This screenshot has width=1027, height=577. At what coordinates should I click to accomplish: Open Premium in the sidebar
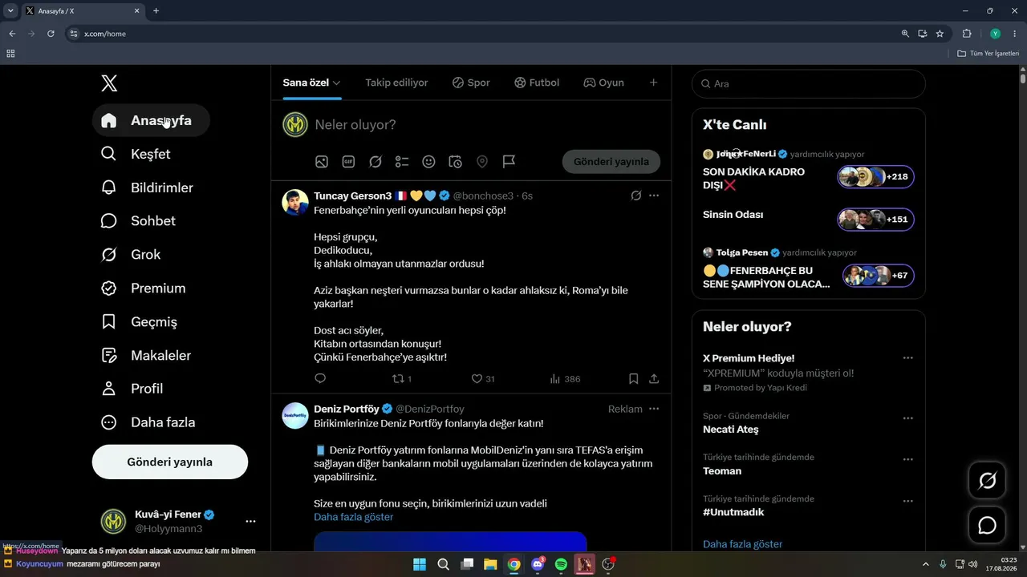144,288
